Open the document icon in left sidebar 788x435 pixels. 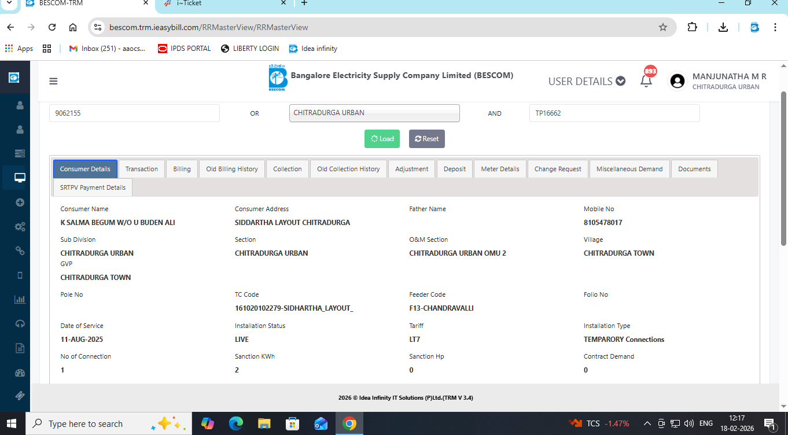pos(20,348)
